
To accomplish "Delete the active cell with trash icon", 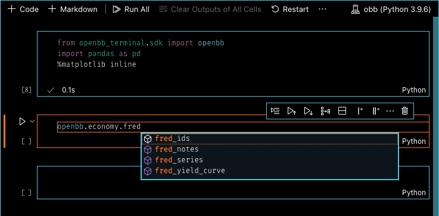I will point(404,111).
